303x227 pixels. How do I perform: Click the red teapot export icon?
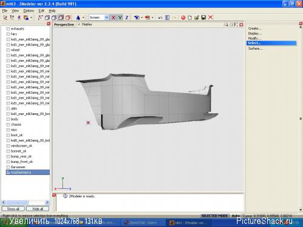point(148,18)
